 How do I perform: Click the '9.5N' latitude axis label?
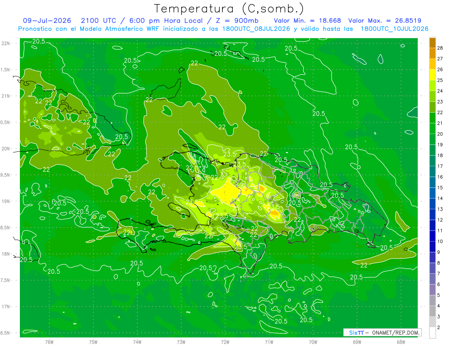click(6, 175)
